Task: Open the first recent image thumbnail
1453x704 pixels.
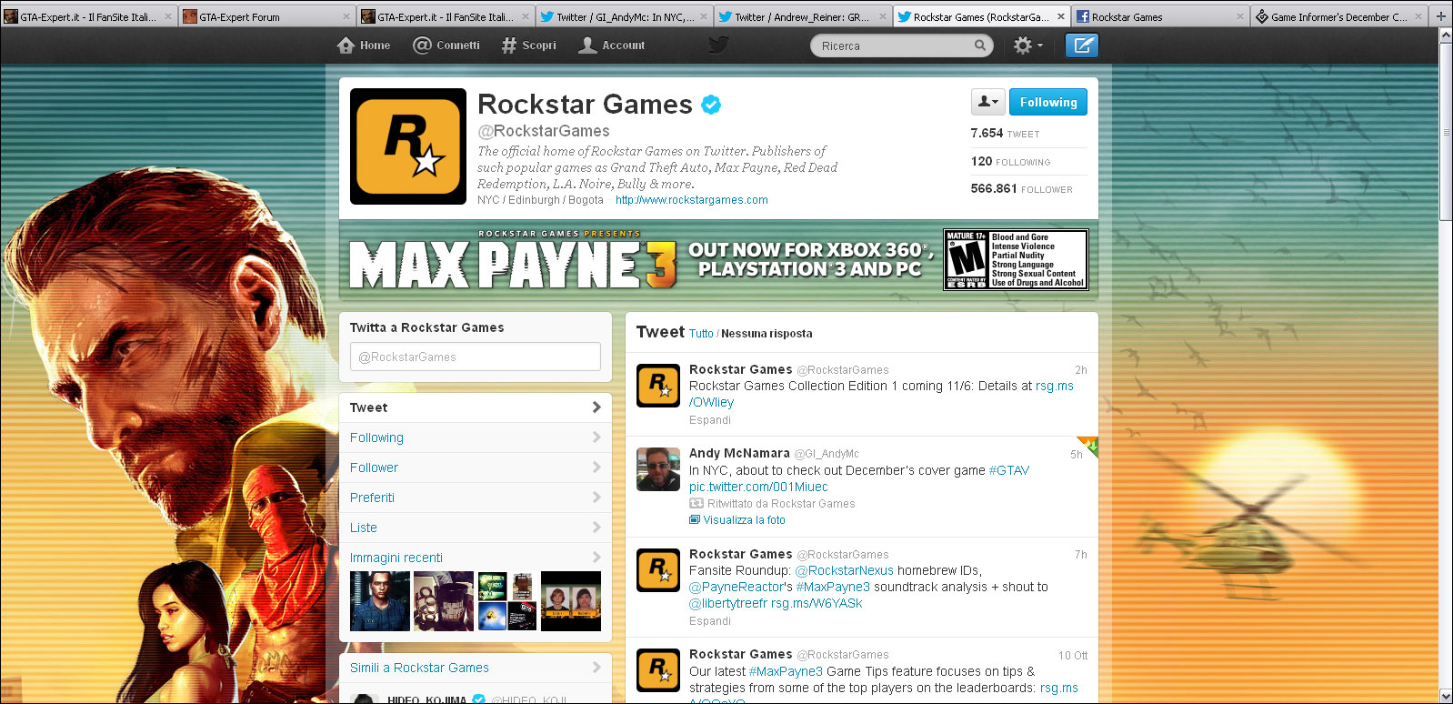Action: tap(380, 601)
